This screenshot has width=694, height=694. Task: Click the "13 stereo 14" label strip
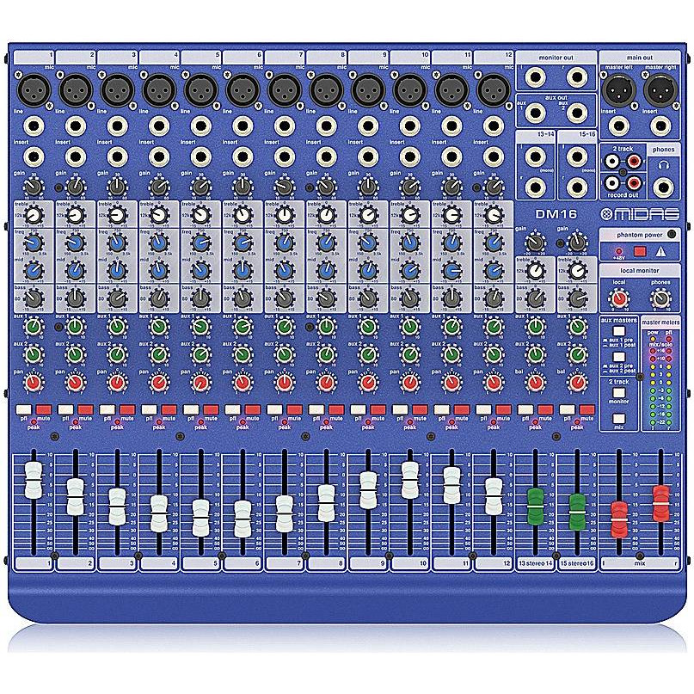535,563
